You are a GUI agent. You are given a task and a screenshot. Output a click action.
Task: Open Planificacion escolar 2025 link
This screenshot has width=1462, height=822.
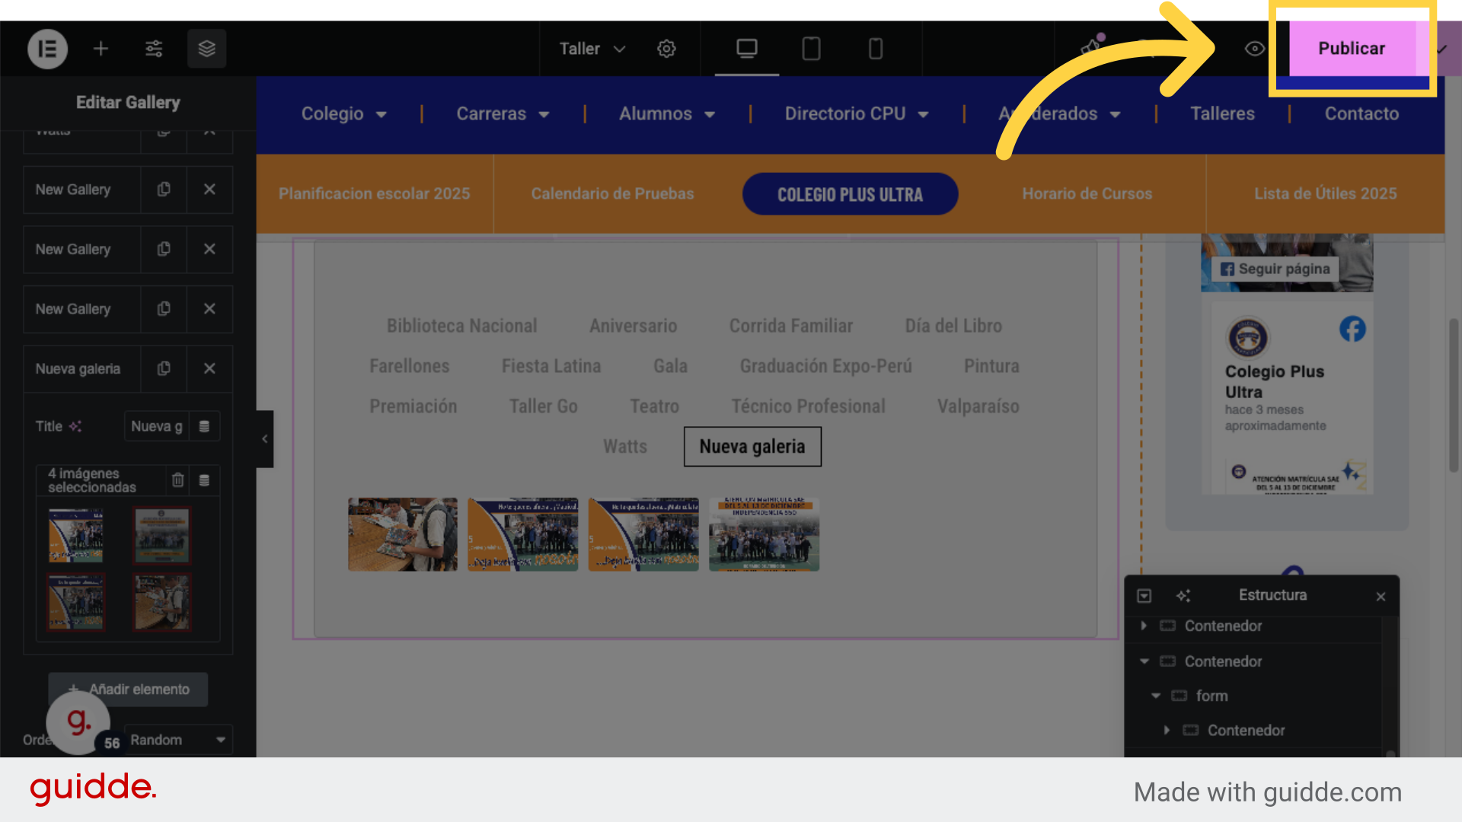tap(374, 193)
